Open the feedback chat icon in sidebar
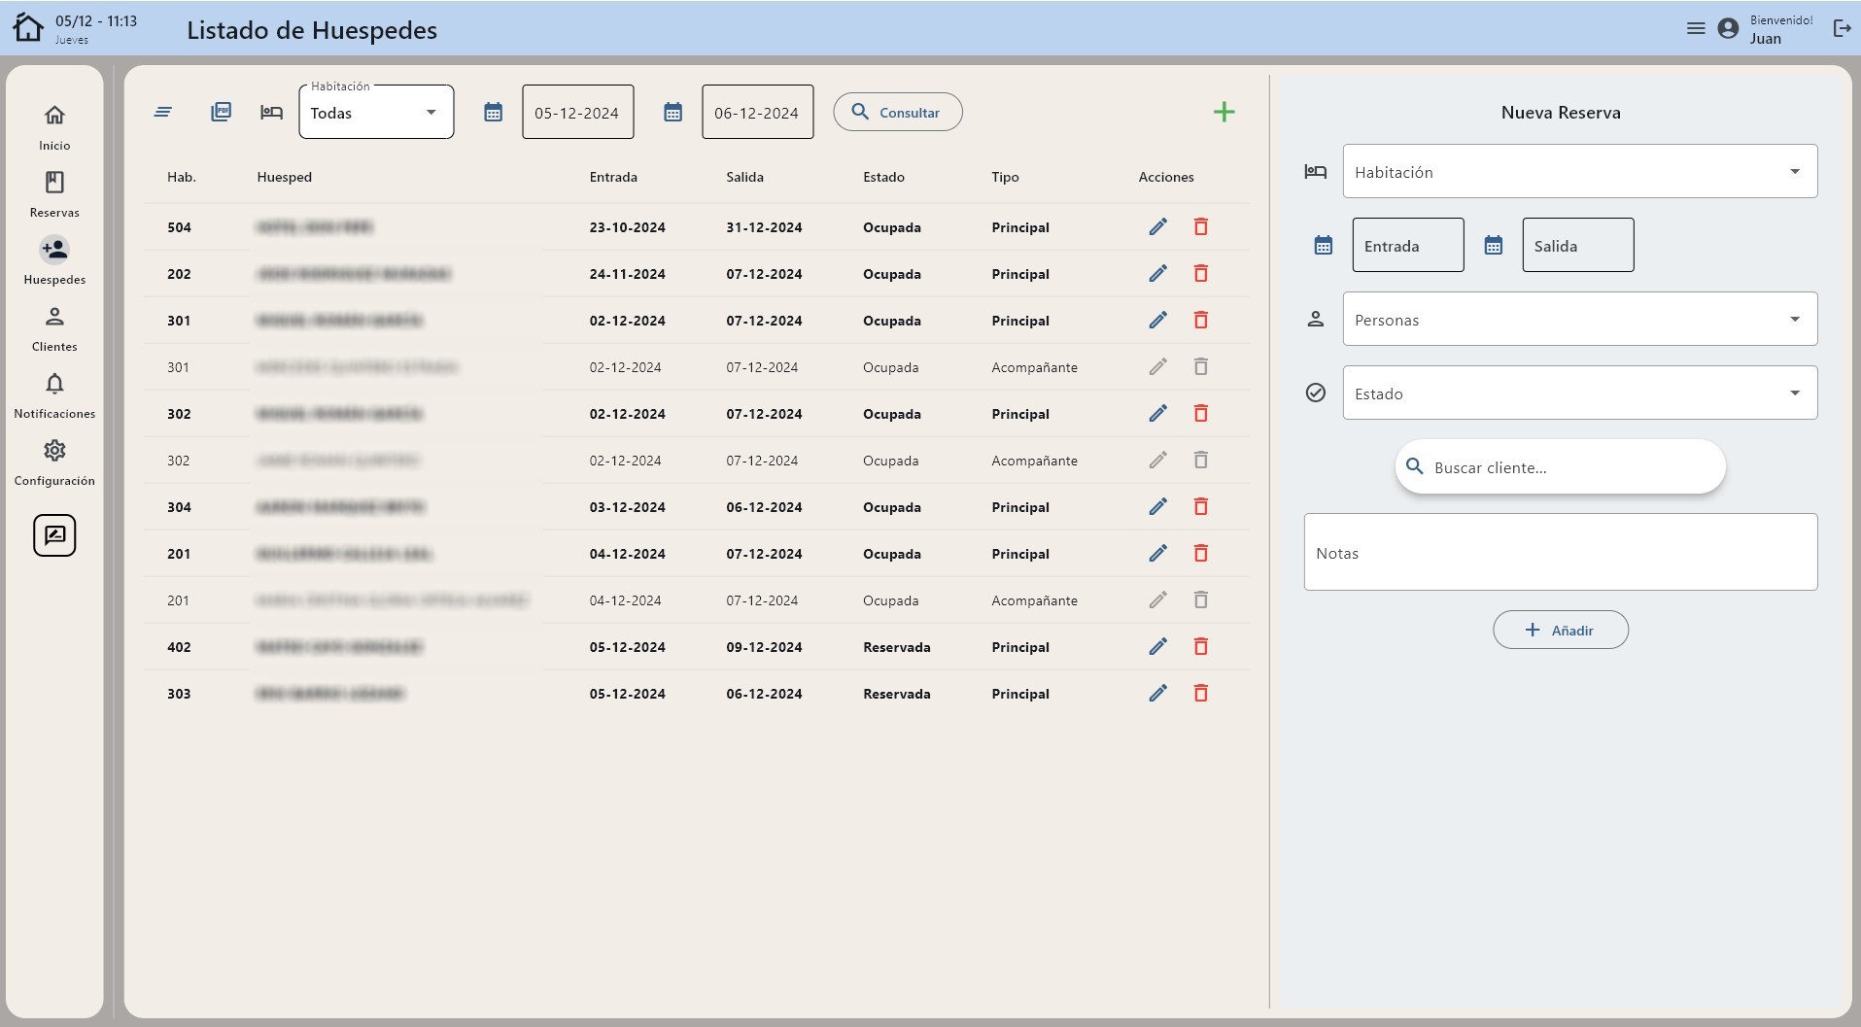The width and height of the screenshot is (1861, 1027). tap(54, 535)
